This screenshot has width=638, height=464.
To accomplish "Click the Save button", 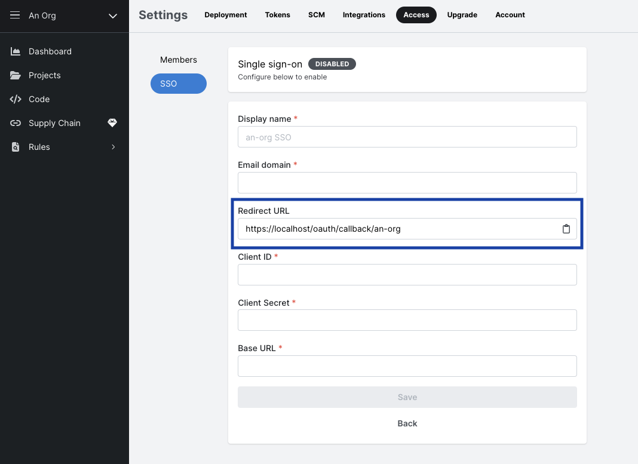I will 407,397.
